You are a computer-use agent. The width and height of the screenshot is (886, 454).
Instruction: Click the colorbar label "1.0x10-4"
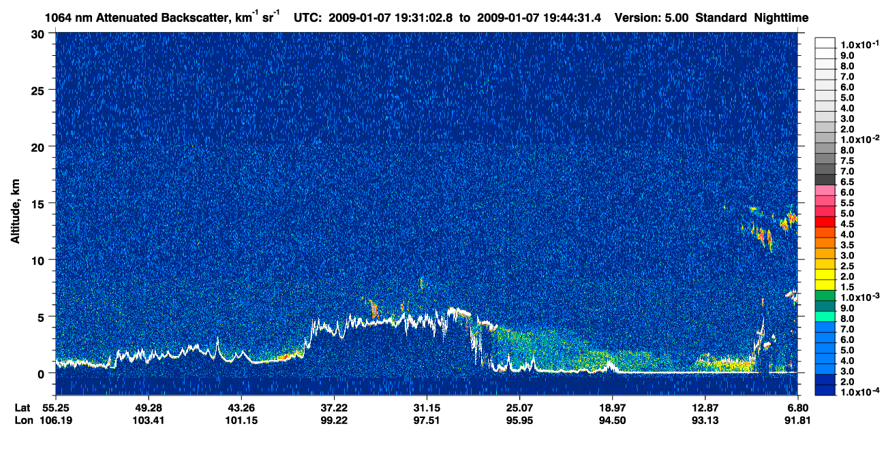tap(859, 393)
